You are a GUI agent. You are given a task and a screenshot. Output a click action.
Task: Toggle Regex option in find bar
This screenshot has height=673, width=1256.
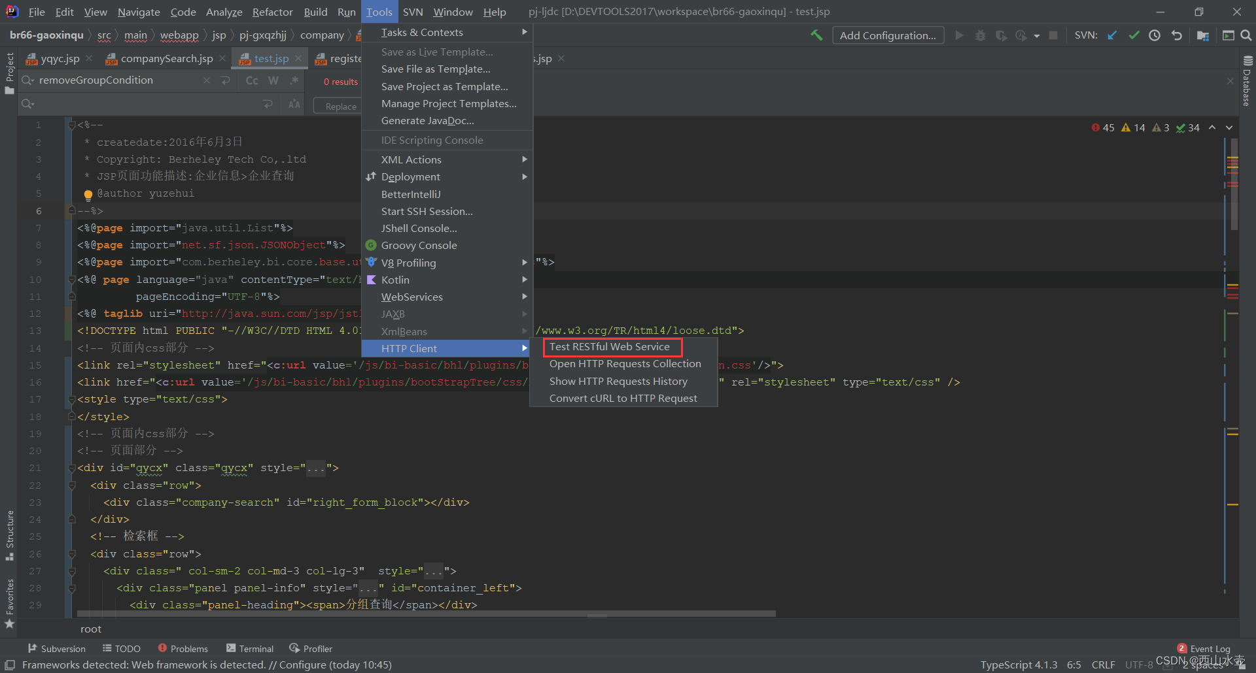294,80
